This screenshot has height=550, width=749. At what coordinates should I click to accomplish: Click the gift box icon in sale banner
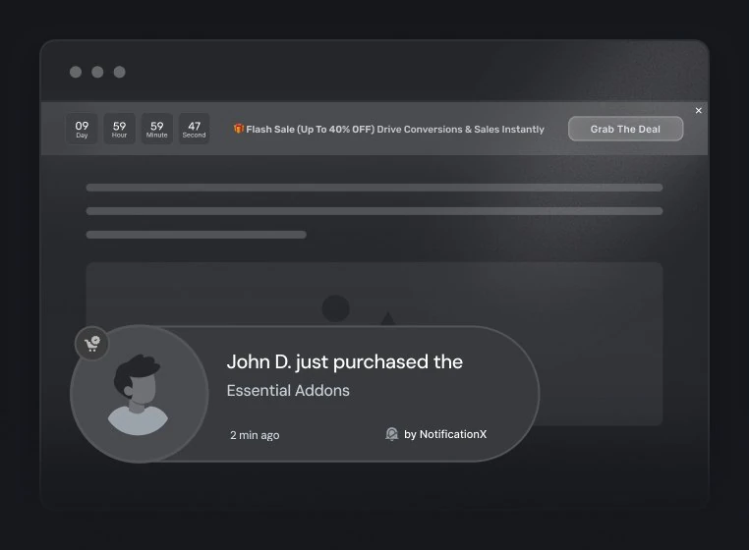238,129
